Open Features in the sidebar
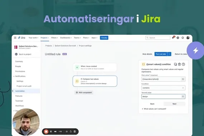This screenshot has width=204, height=136. click(x=19, y=96)
